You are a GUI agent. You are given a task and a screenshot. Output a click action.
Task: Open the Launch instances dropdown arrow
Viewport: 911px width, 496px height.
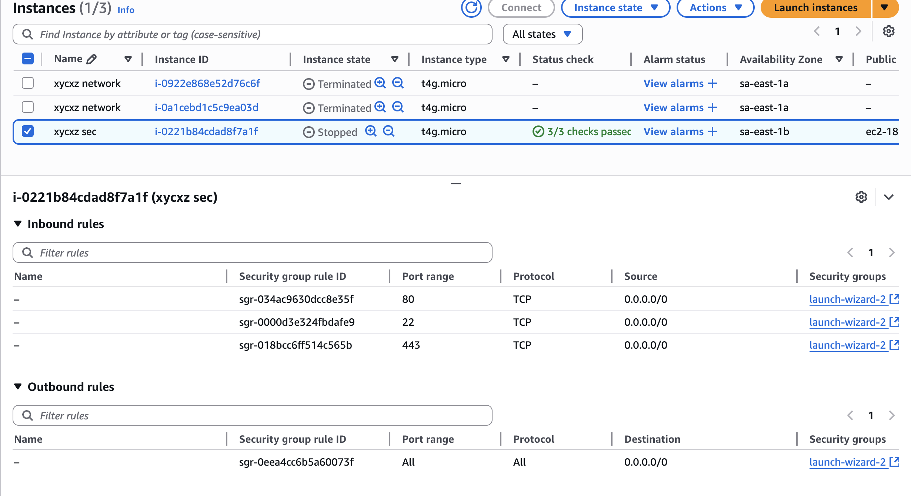[x=885, y=7]
